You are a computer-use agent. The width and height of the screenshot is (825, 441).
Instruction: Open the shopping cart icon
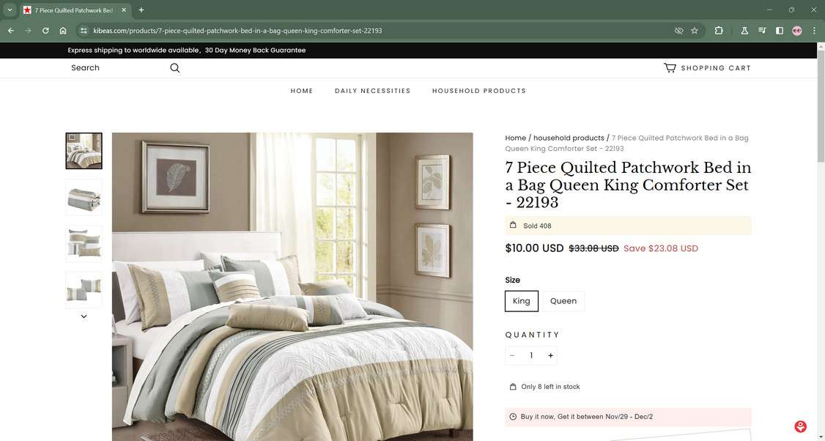669,68
